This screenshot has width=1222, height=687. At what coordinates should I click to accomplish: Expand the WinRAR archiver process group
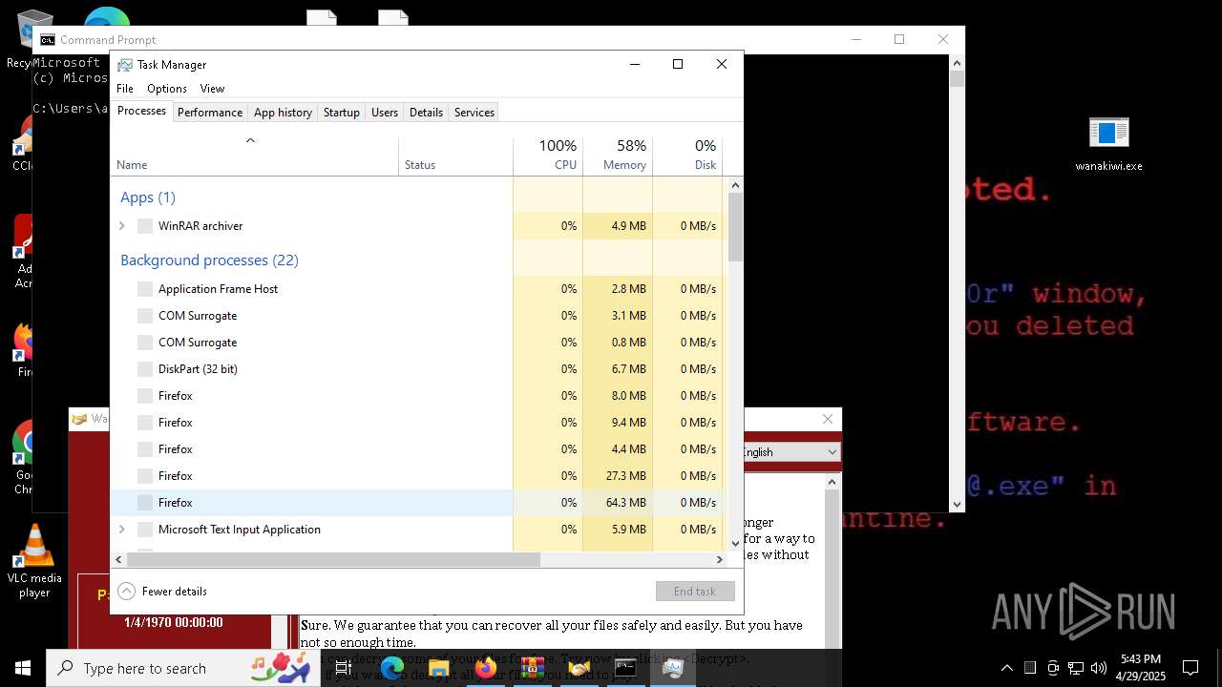point(121,226)
